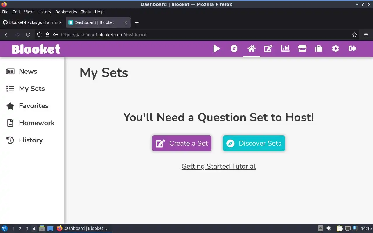This screenshot has width=373, height=233.
Task: Click the Play icon in Blooket header
Action: tap(217, 49)
